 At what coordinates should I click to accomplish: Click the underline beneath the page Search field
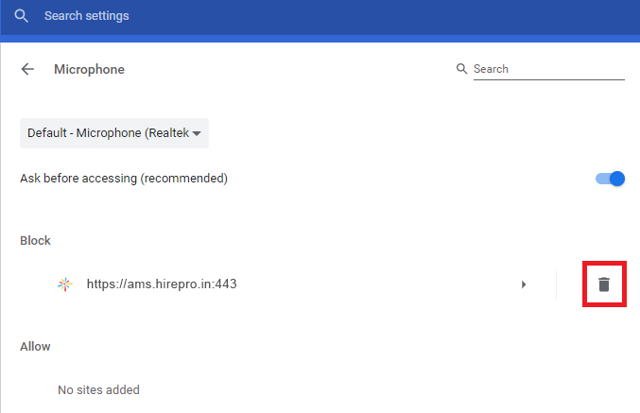pos(548,80)
